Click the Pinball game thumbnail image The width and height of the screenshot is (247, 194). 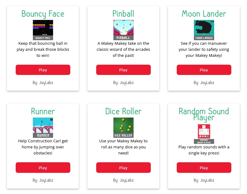pos(123,30)
